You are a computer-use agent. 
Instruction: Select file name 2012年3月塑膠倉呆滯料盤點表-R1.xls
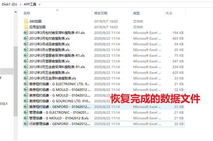57,56
